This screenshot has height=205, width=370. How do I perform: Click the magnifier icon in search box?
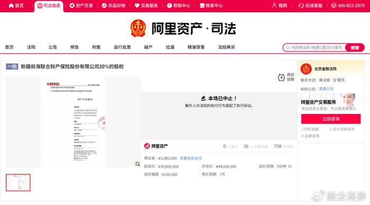coord(288,48)
